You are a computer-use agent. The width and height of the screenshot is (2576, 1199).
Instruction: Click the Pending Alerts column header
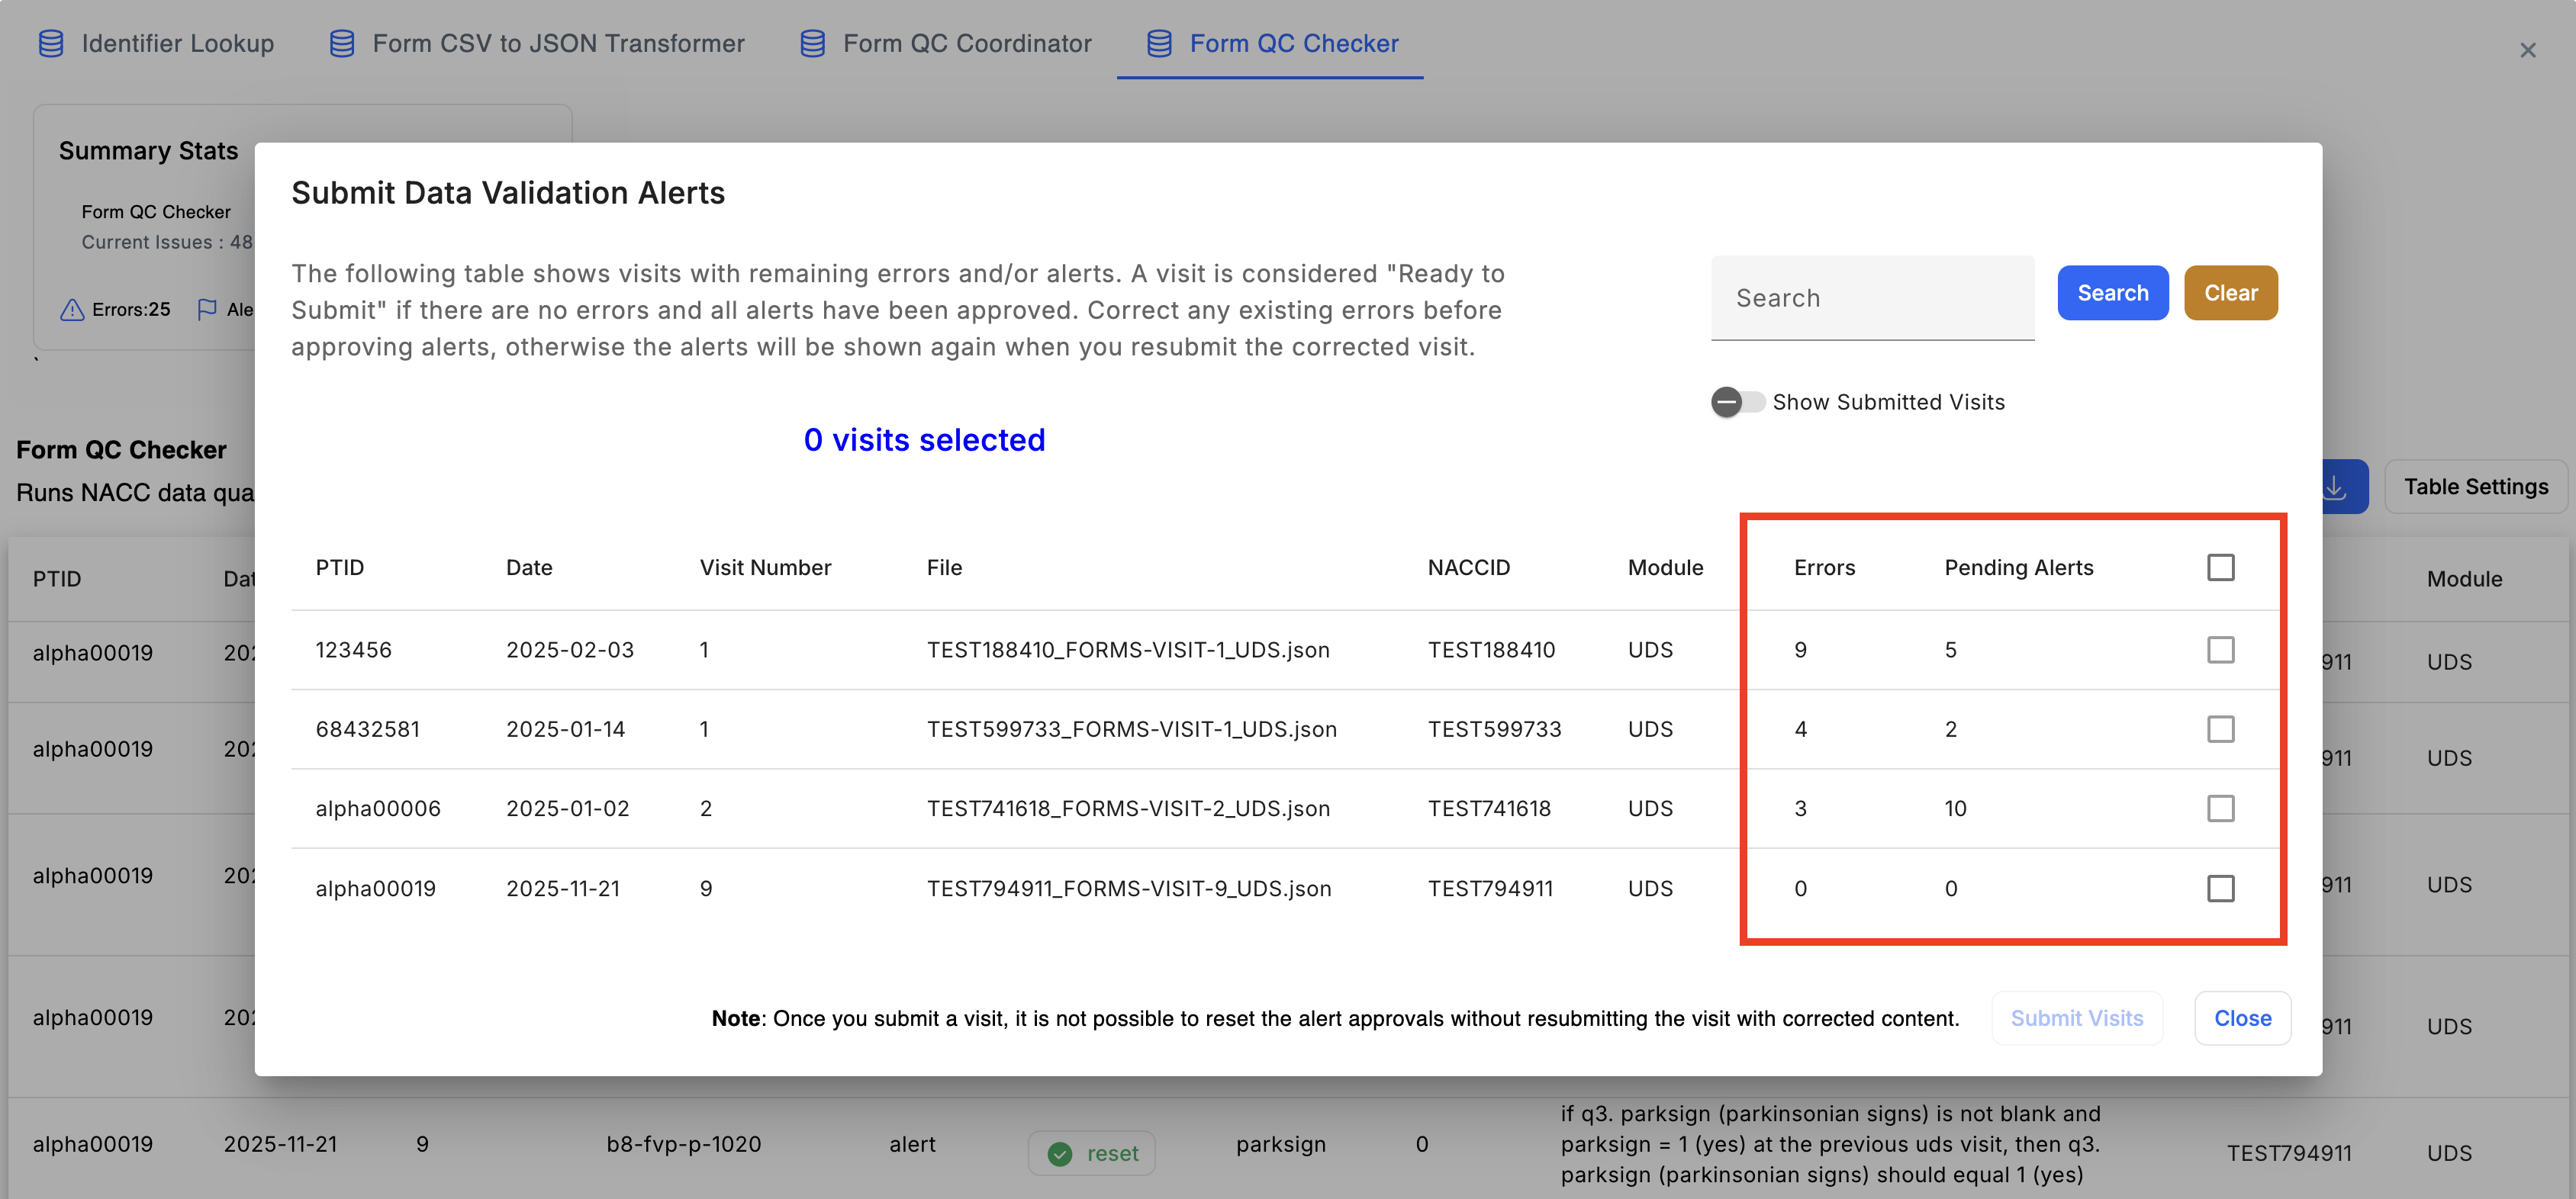pos(2018,567)
